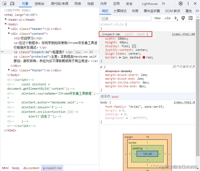Screen dimensions: 200x171
Task: Show more styles sidebar tabs
Action: click(197, 11)
